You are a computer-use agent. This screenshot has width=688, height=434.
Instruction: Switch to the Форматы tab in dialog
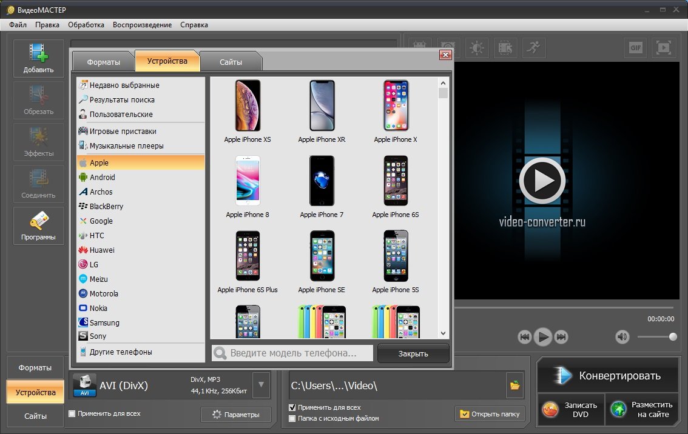click(x=103, y=62)
